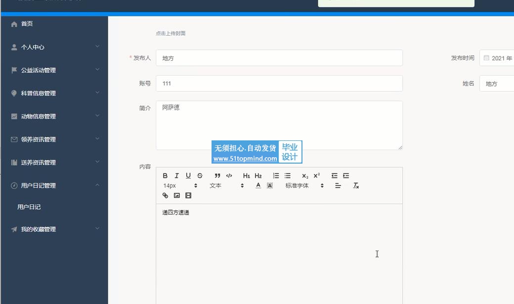This screenshot has width=514, height=304.
Task: Expand the 送养资讯管理 menu
Action: (54, 162)
